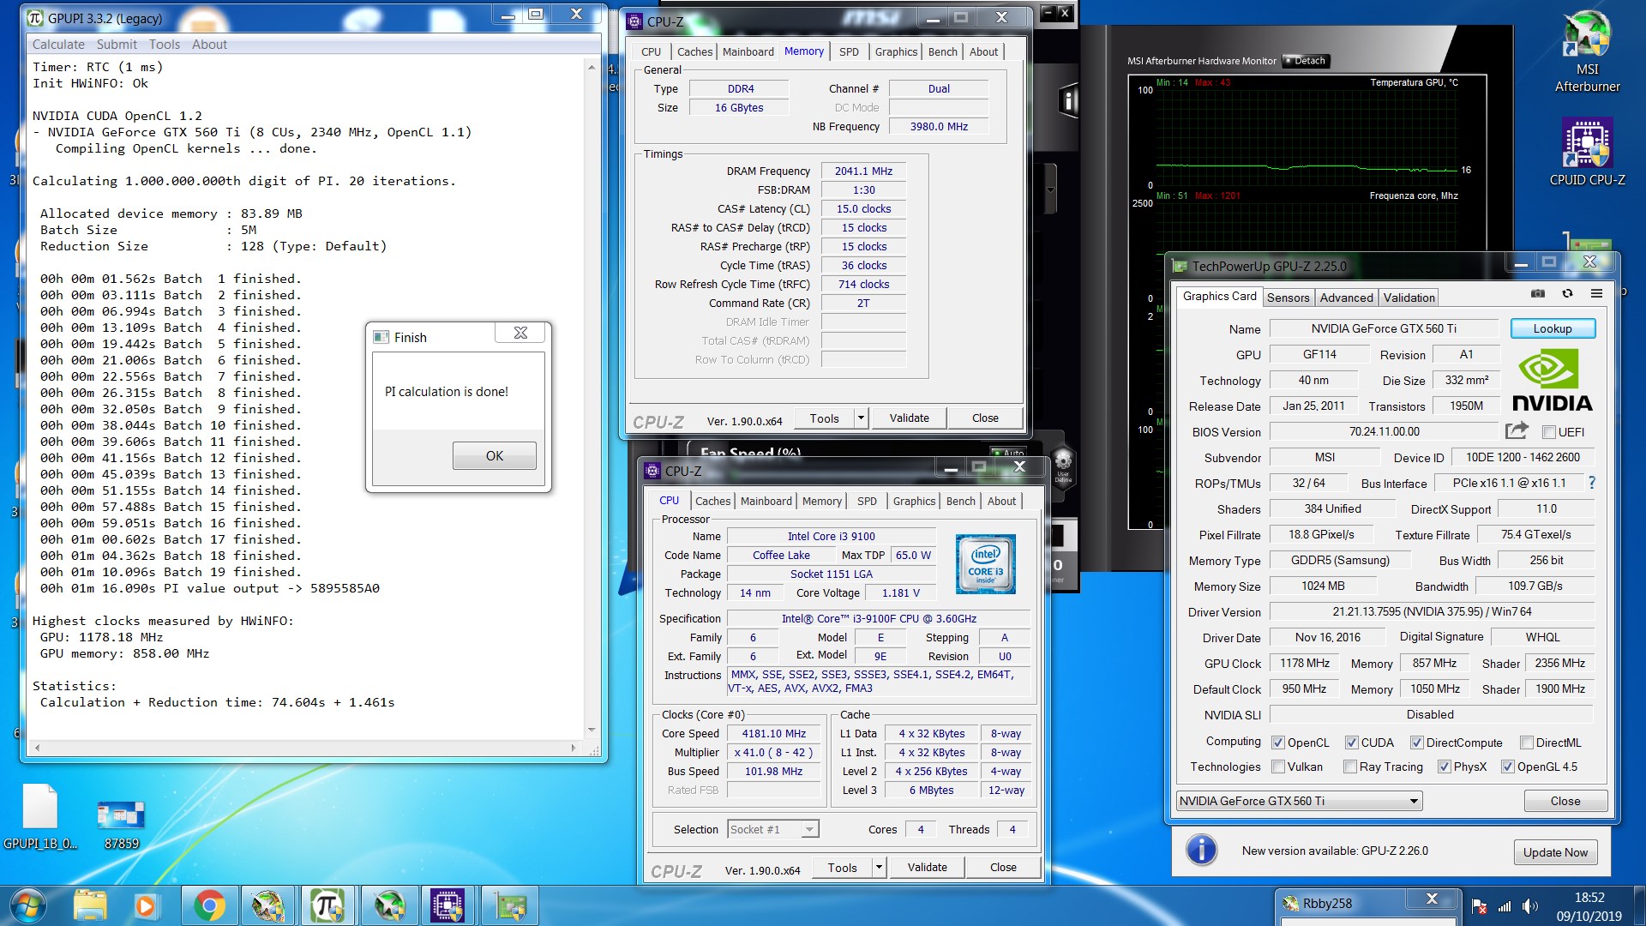This screenshot has width=1646, height=926.
Task: Open Action Center flag tray icon
Action: (x=1480, y=906)
